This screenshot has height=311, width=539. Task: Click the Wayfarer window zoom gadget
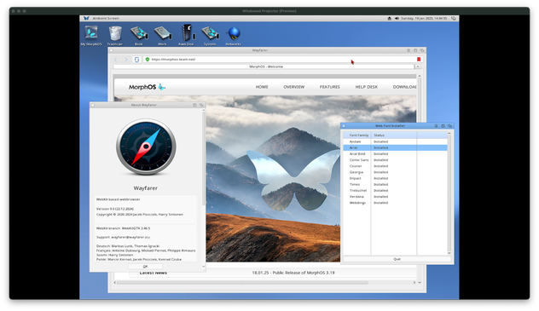(x=415, y=50)
